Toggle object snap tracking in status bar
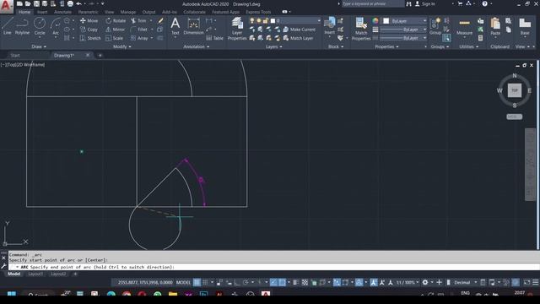The image size is (540, 304). pos(273,283)
